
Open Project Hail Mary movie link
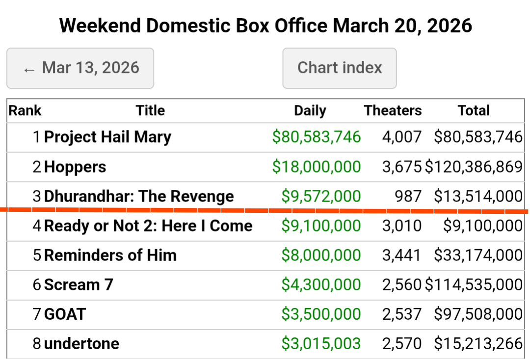click(x=107, y=137)
